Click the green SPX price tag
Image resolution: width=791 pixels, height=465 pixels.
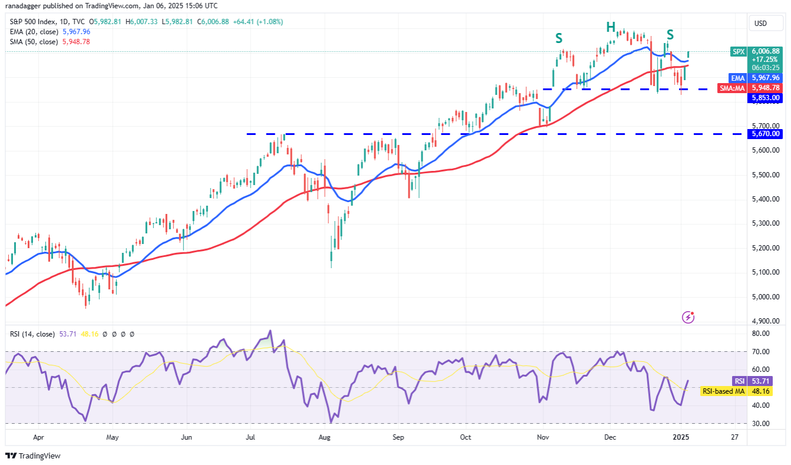[739, 52]
